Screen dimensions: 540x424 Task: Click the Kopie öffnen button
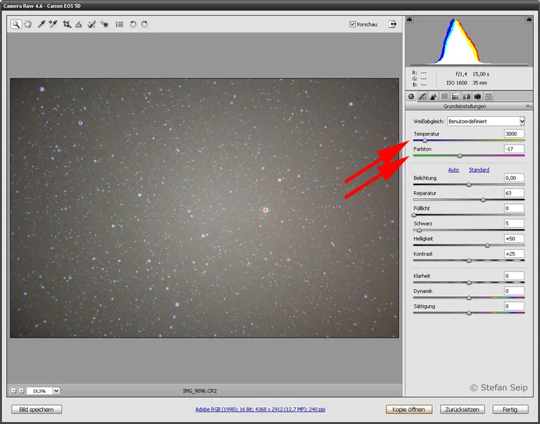tap(409, 409)
